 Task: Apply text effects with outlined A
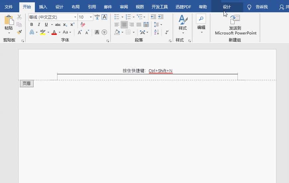tap(32, 32)
